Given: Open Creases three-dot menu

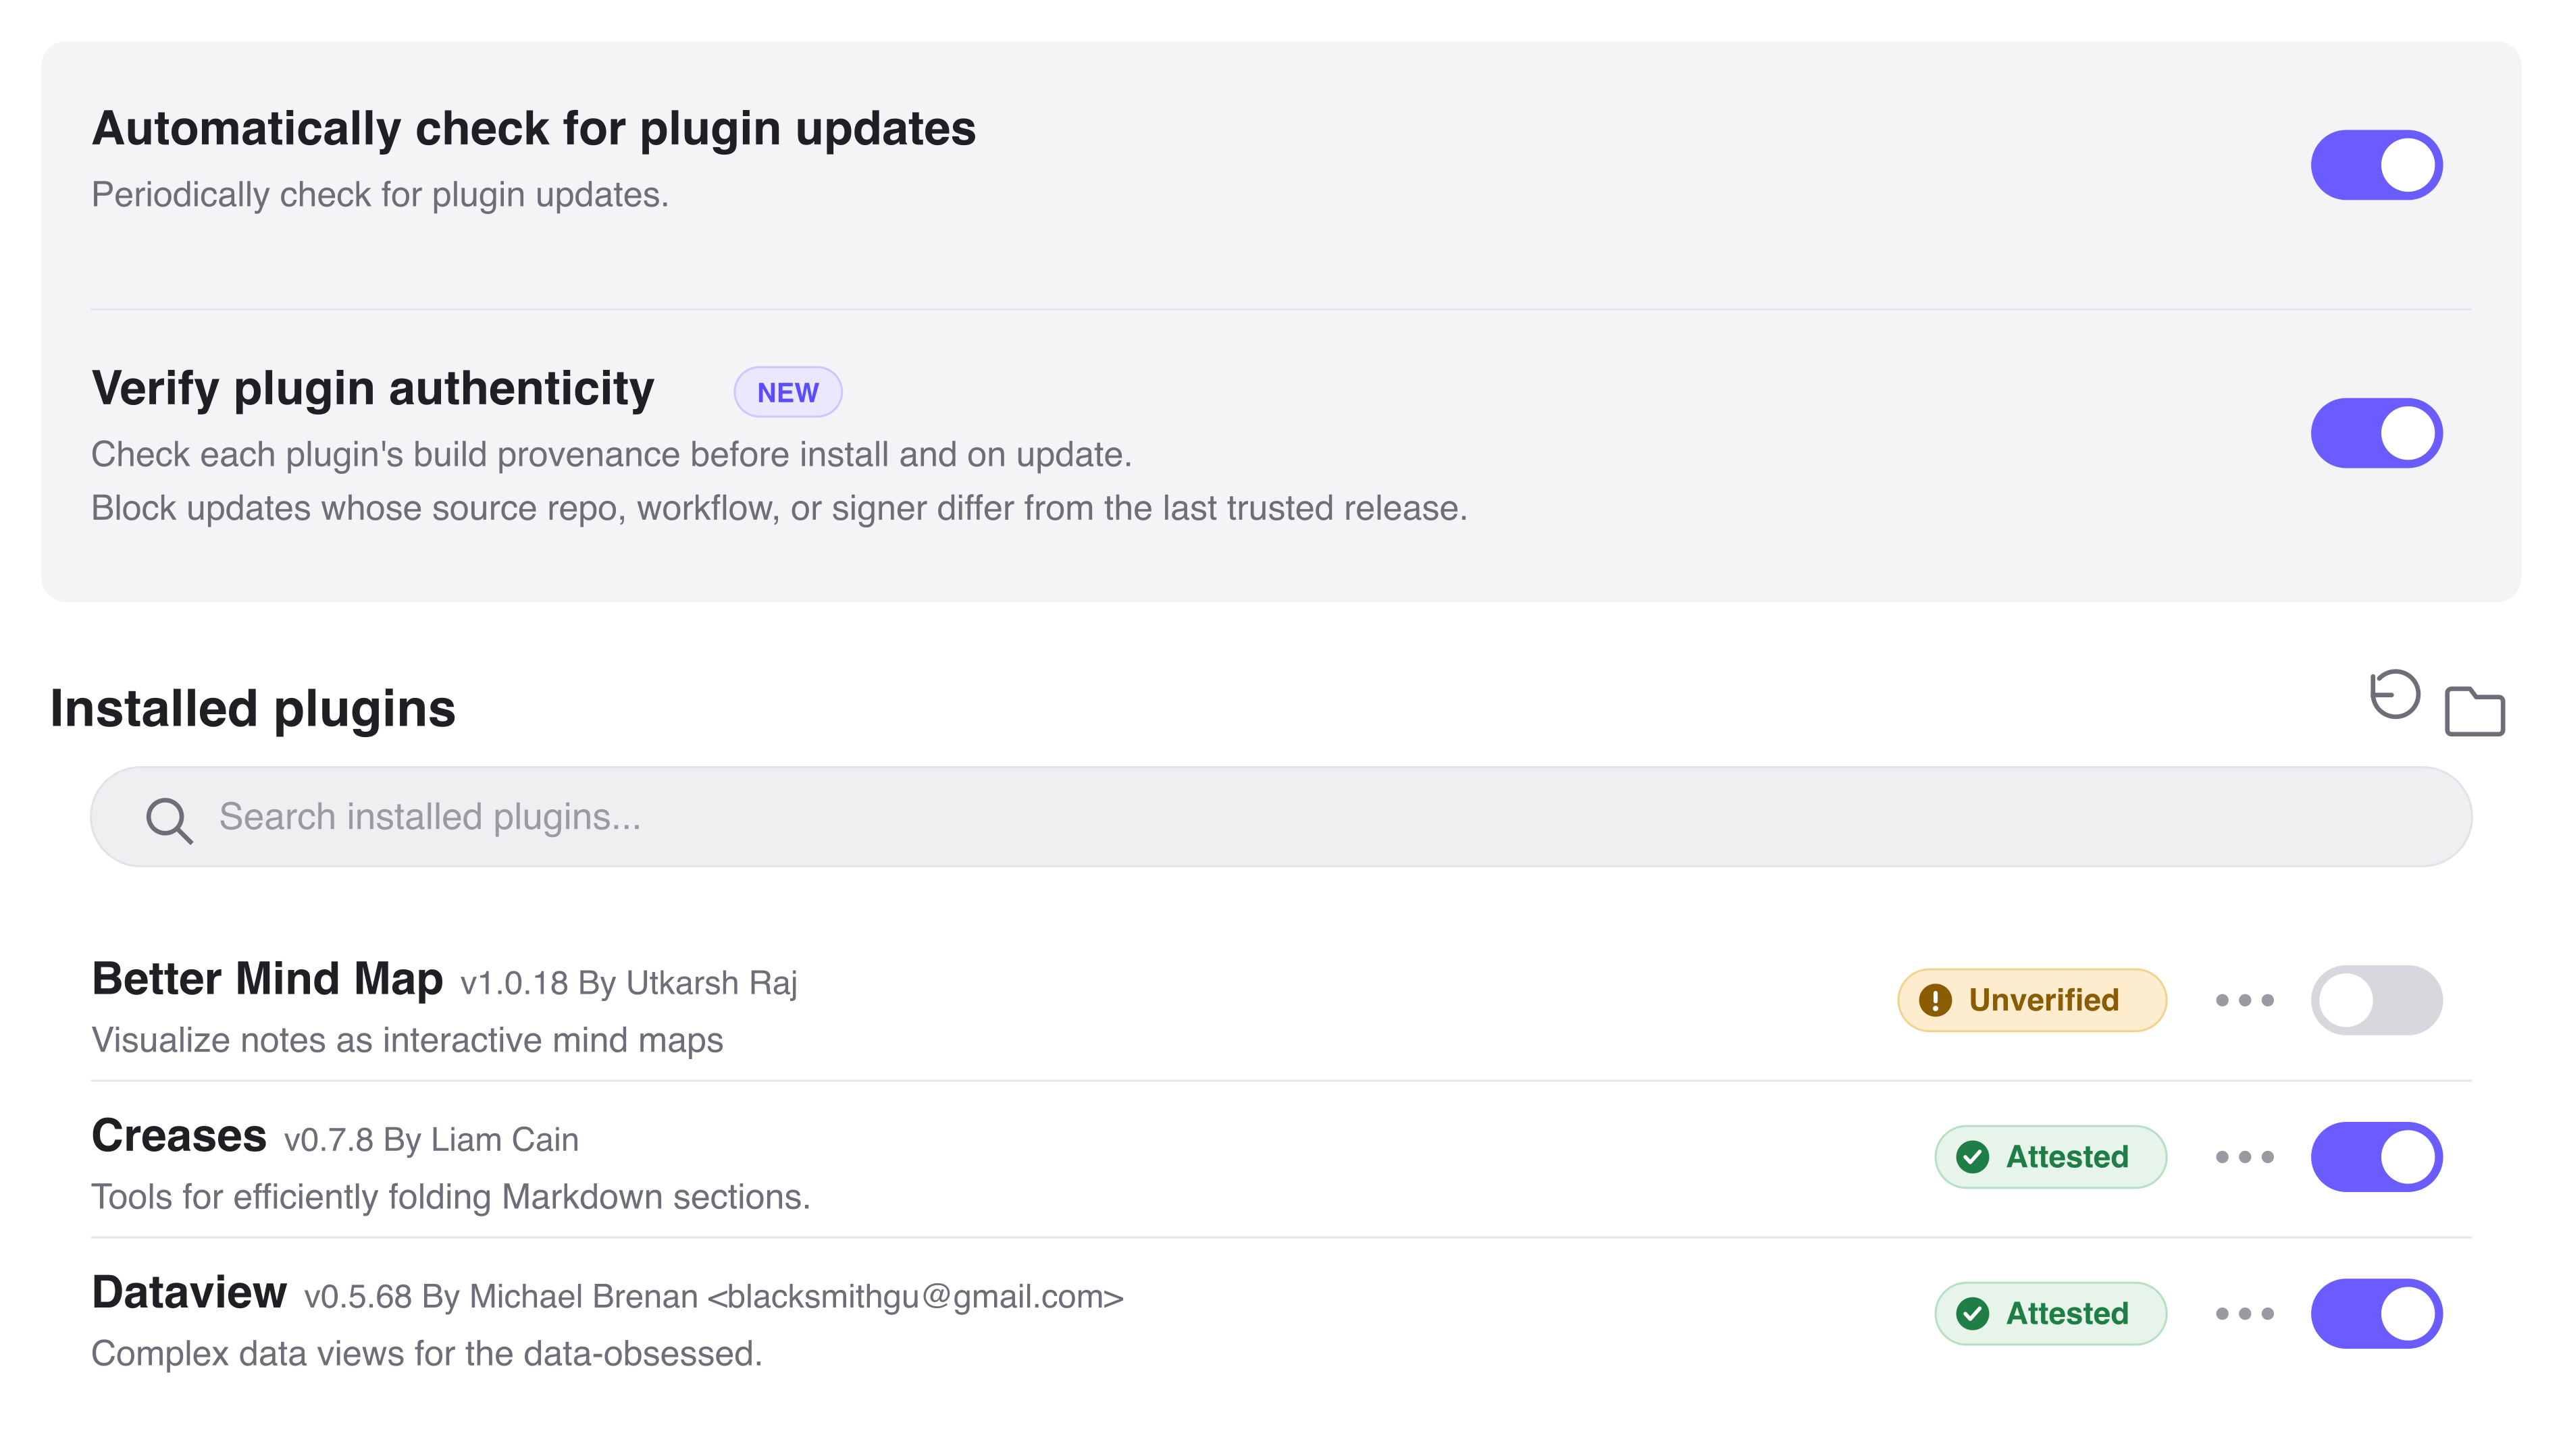Looking at the screenshot, I should (2244, 1157).
